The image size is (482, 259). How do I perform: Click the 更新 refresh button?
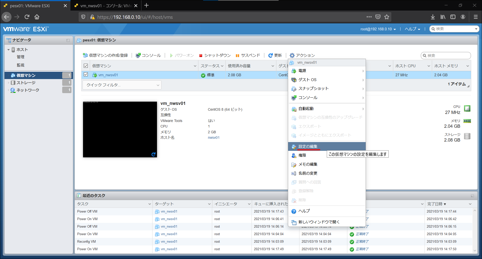(x=275, y=55)
